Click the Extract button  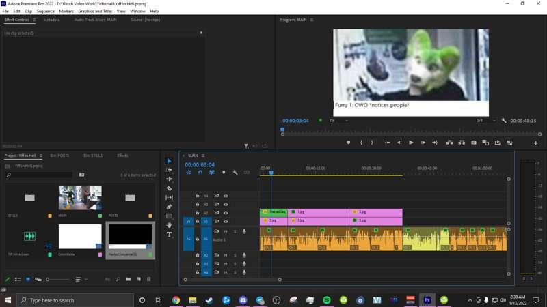click(x=462, y=143)
